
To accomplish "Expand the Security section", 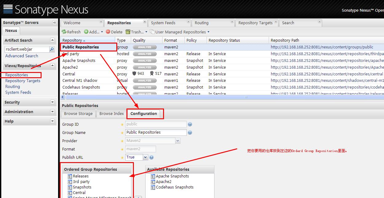I will [52, 102].
